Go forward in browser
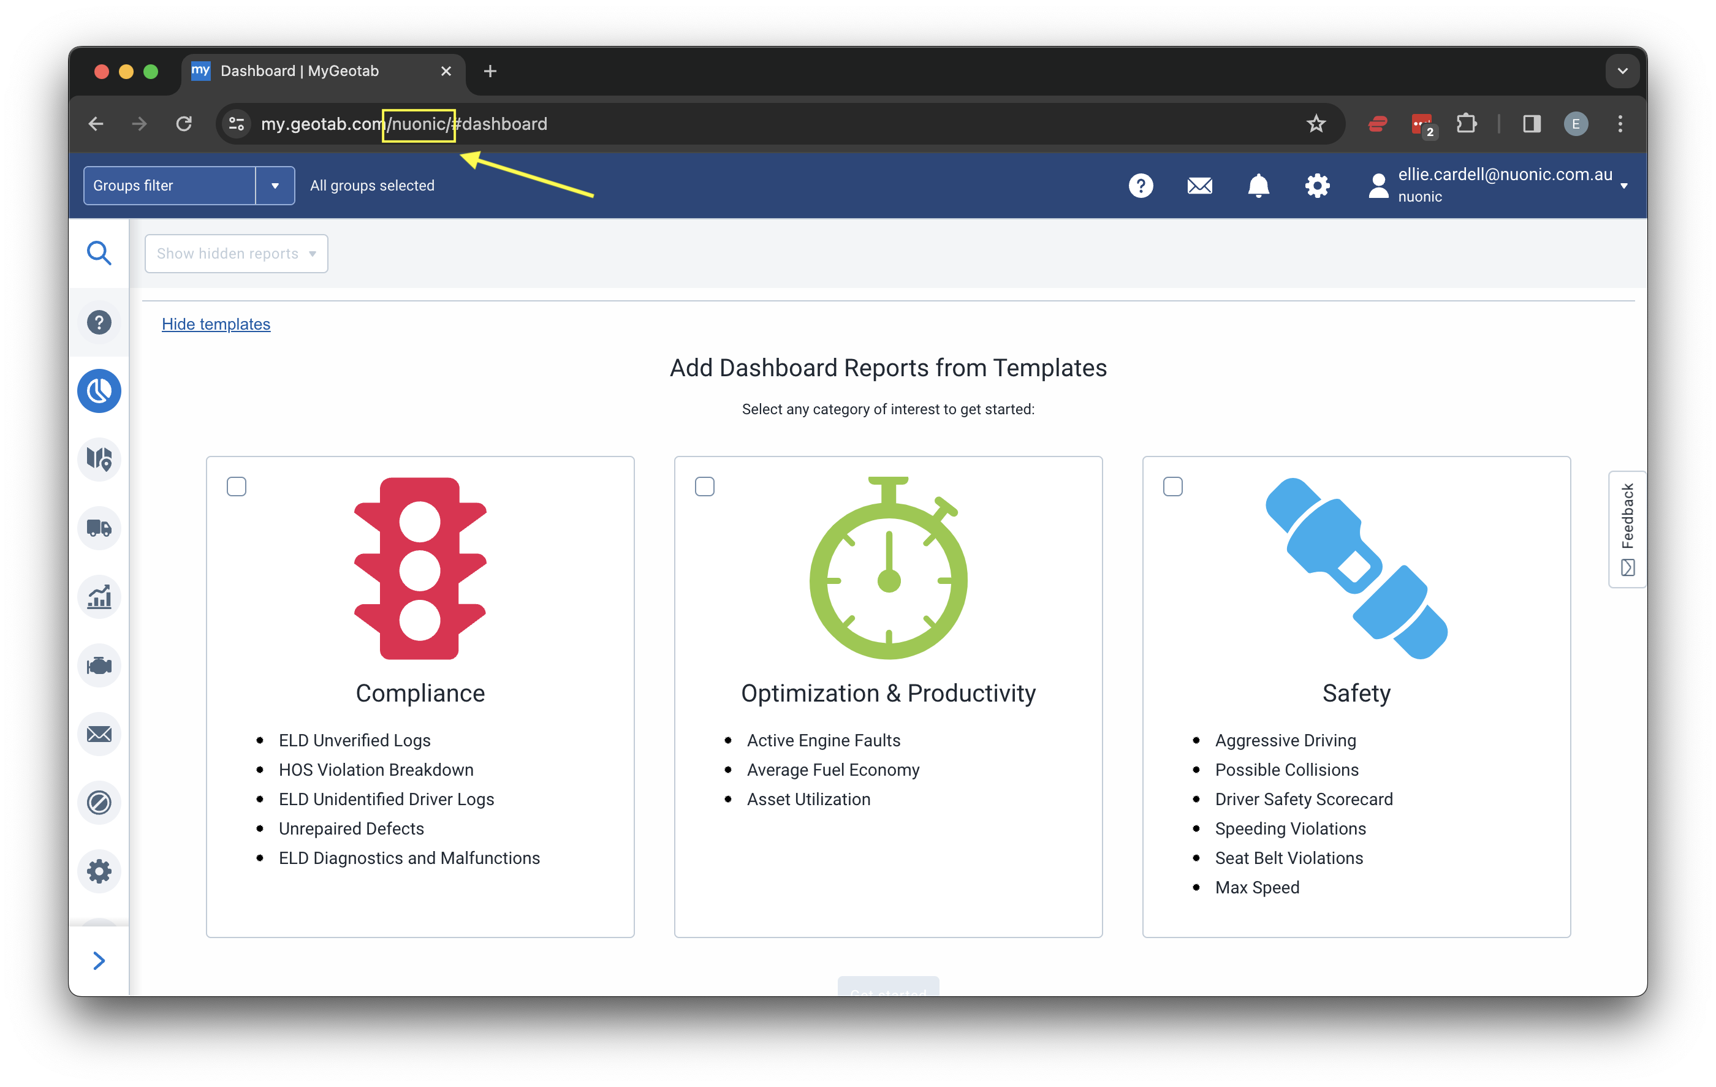The image size is (1716, 1087). tap(140, 123)
